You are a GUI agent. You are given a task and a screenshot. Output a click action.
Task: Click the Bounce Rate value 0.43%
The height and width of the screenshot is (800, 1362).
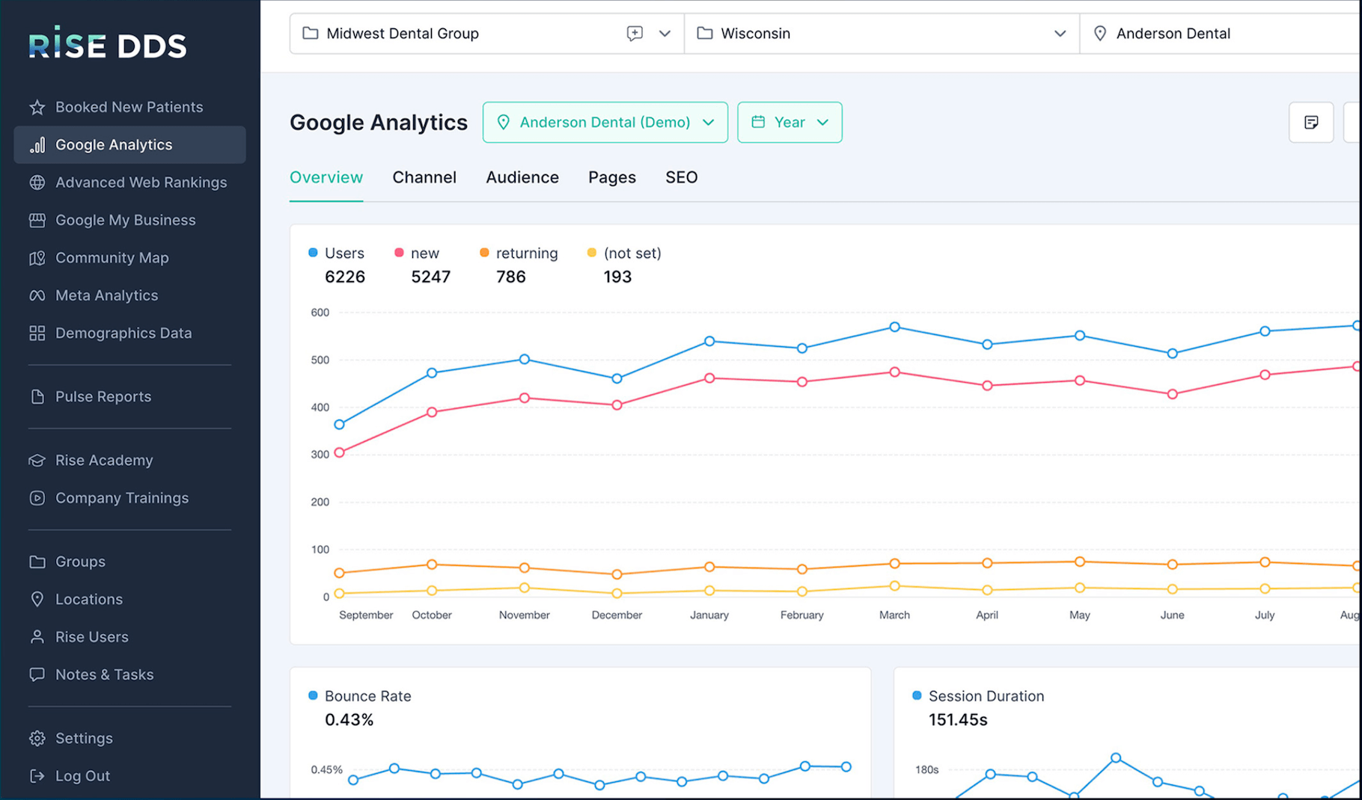coord(349,720)
